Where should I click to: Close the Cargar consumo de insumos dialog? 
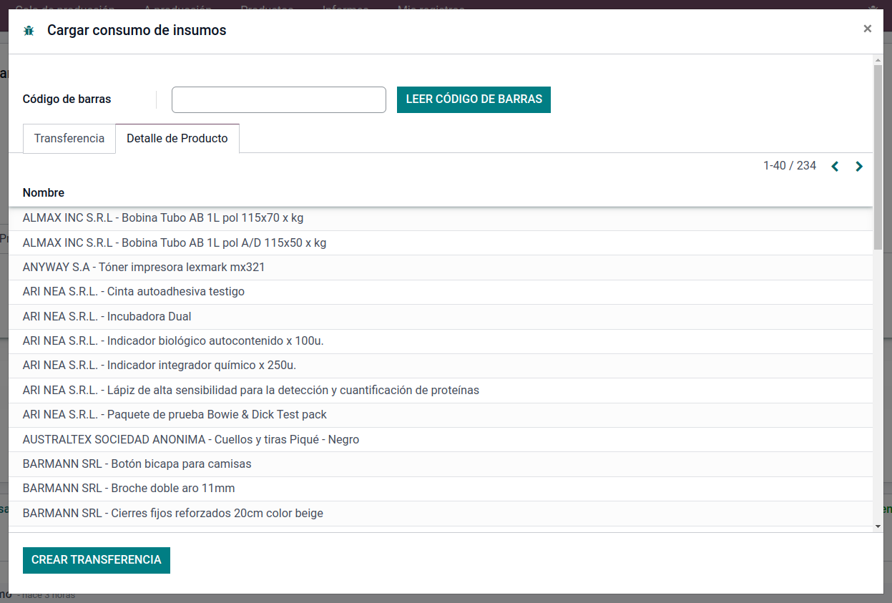tap(867, 29)
